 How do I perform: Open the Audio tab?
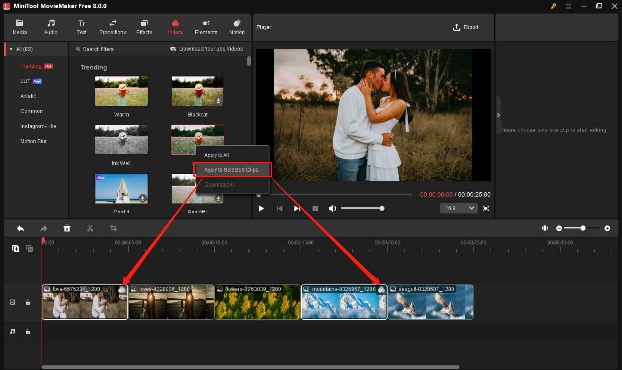(51, 27)
